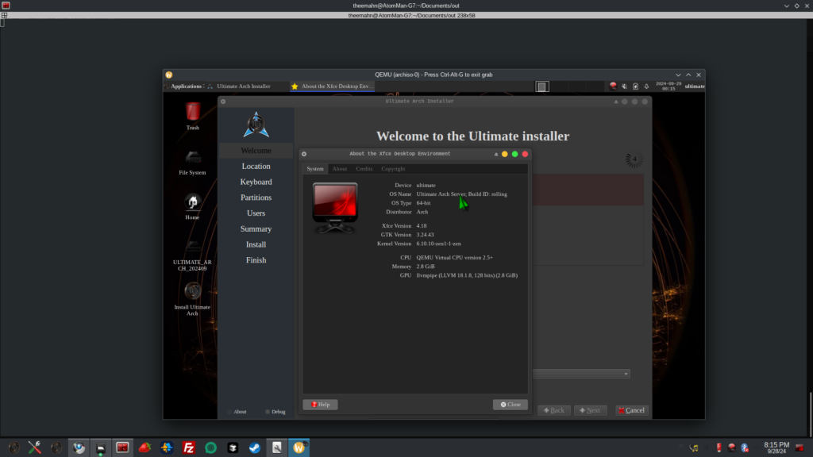This screenshot has height=457, width=813.
Task: Click the Bluetooth tray icon
Action: (745, 447)
